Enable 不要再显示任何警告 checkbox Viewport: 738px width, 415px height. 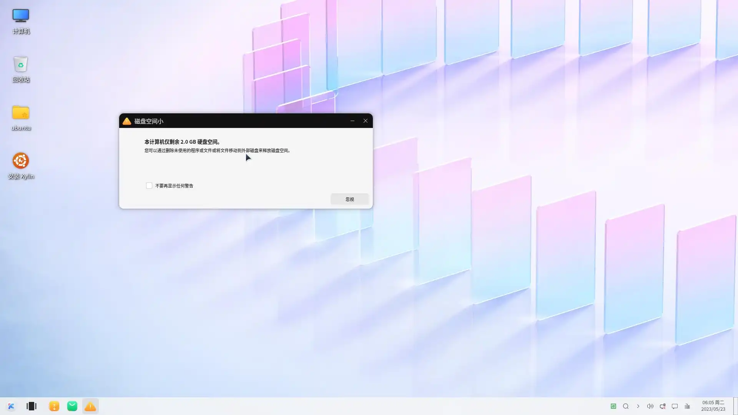coord(149,186)
